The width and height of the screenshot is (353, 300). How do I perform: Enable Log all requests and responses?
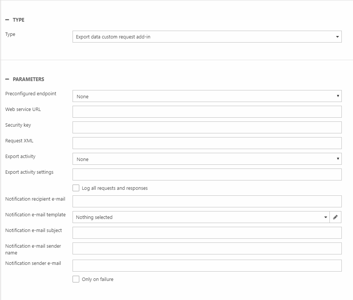tap(76, 188)
